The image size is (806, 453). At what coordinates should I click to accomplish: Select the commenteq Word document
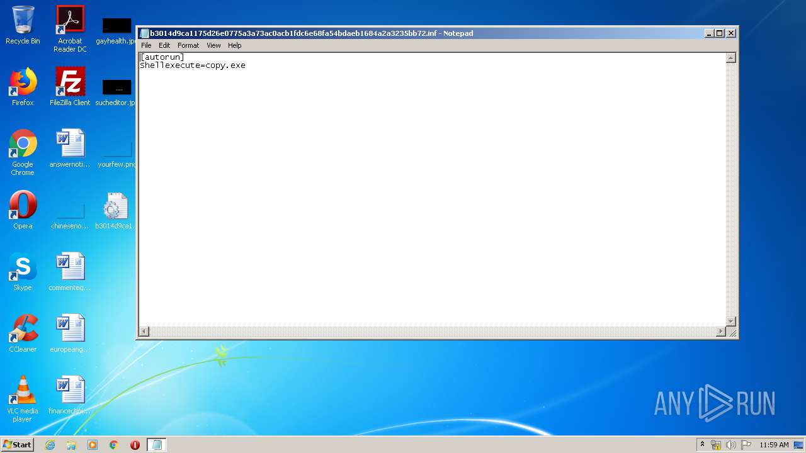tap(70, 272)
